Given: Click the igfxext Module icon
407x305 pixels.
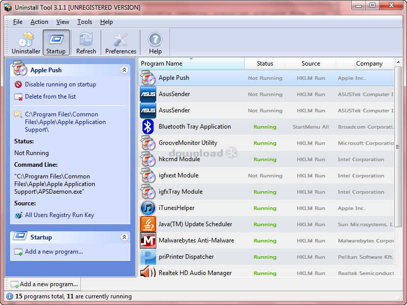Looking at the screenshot, I should (x=148, y=175).
